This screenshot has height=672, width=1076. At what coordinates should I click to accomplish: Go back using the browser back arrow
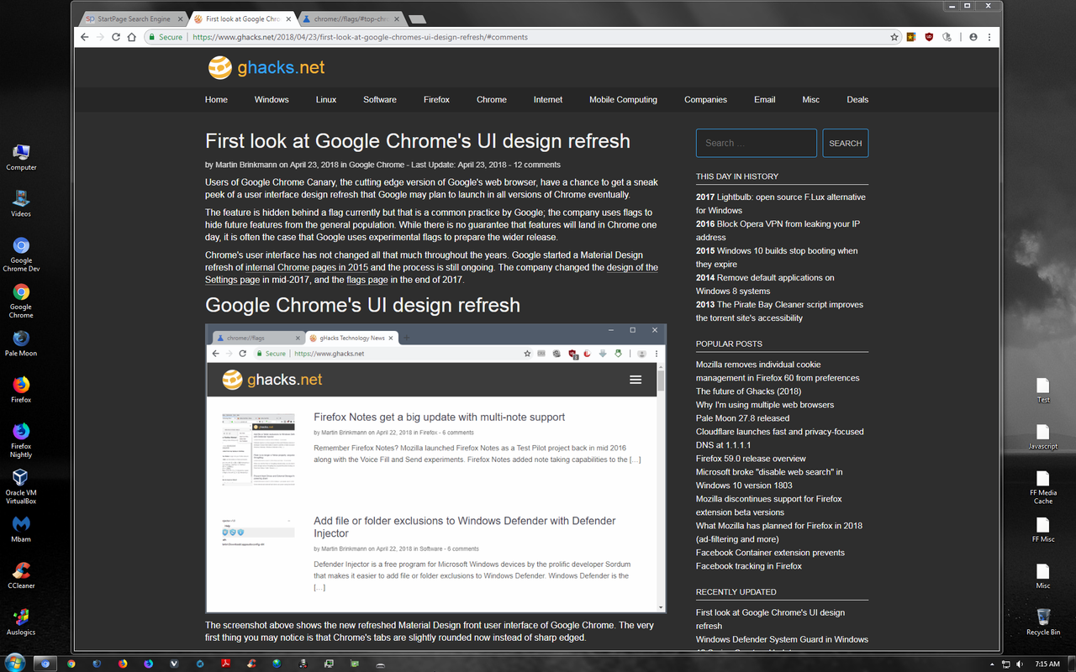coord(84,37)
